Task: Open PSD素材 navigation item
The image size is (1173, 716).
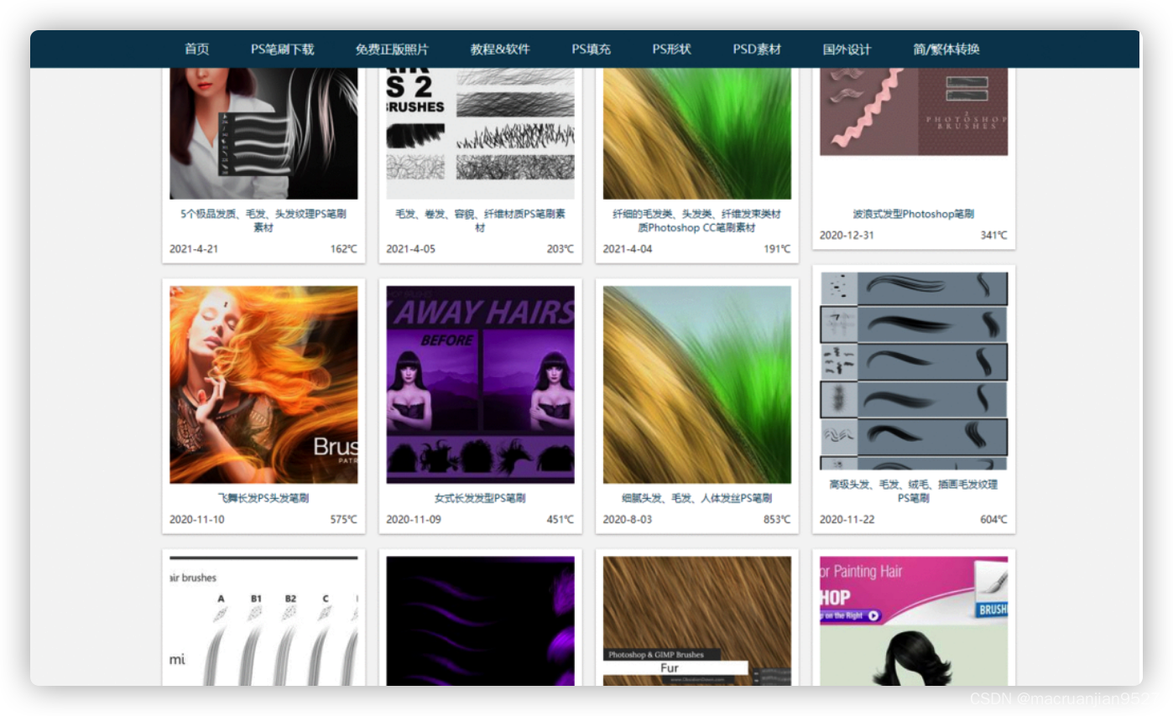Action: tap(757, 49)
